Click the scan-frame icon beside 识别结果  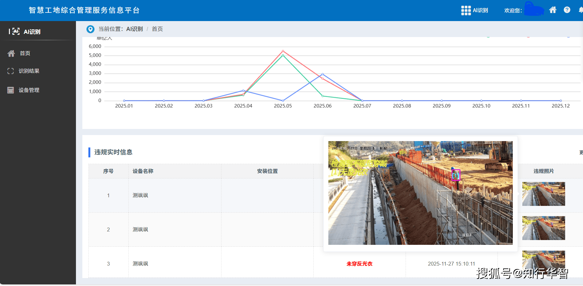(11, 71)
